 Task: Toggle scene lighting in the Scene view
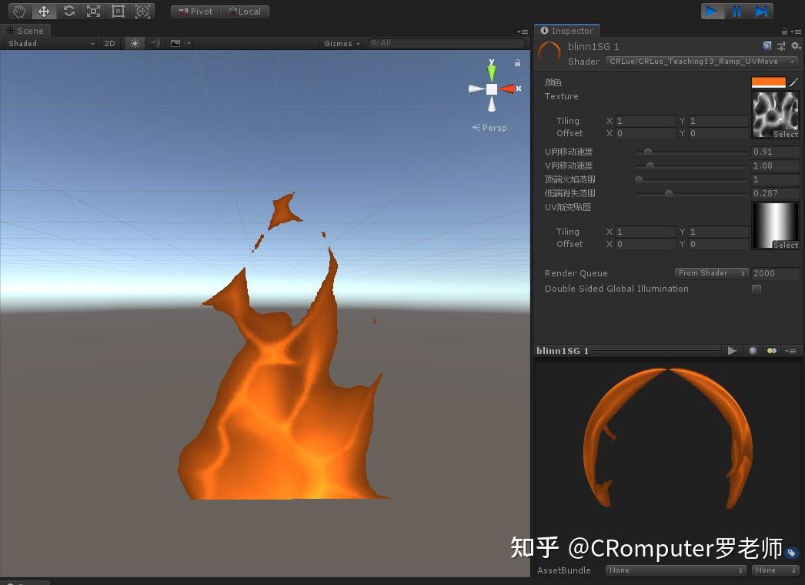click(135, 43)
